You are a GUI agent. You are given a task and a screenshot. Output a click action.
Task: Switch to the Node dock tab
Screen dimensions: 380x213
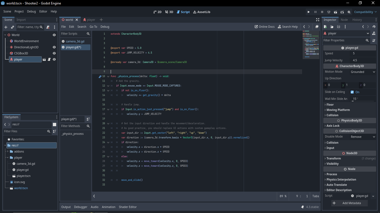tap(344, 20)
